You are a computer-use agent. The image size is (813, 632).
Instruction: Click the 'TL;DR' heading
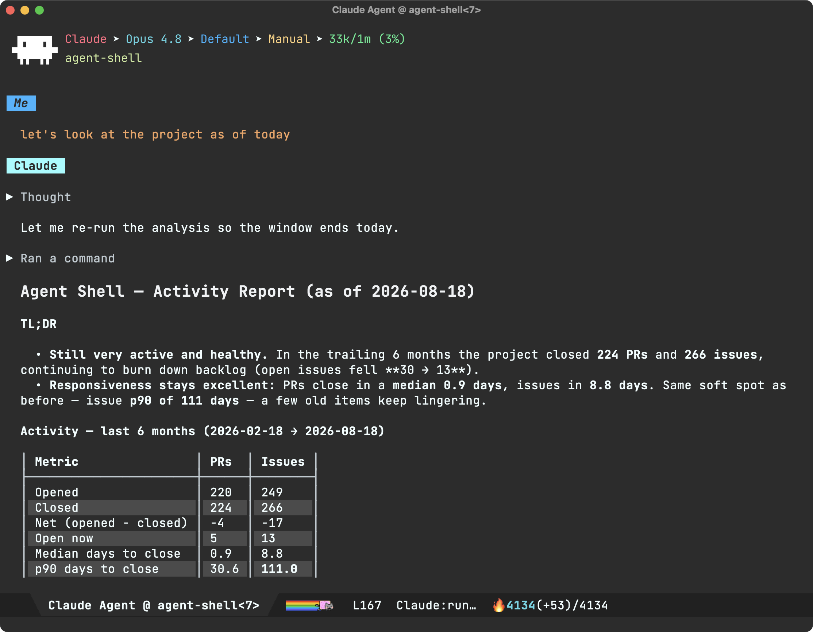coord(39,324)
